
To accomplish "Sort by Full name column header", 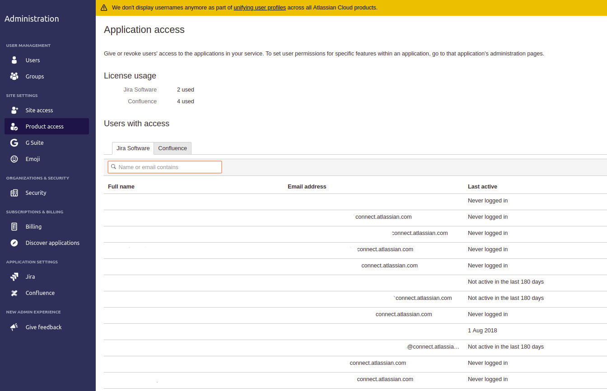I will click(121, 186).
